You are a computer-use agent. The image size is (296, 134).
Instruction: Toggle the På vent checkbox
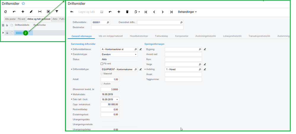click(102, 64)
